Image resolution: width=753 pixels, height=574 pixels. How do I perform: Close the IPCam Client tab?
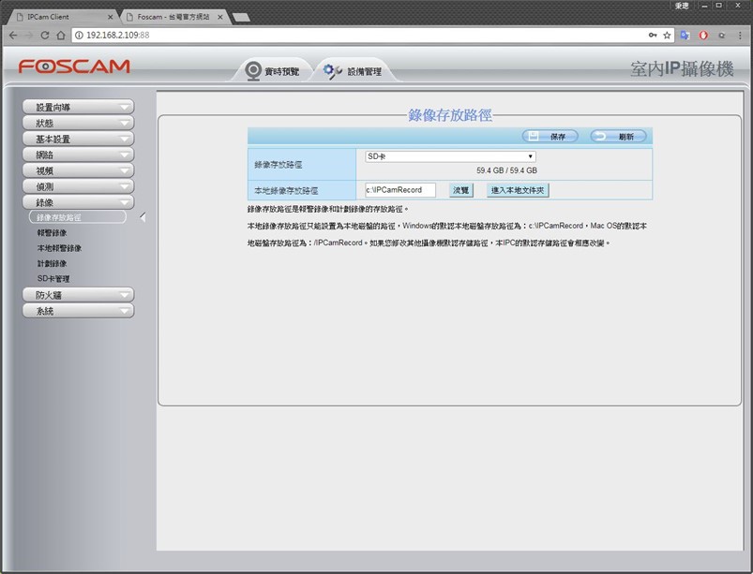(110, 17)
